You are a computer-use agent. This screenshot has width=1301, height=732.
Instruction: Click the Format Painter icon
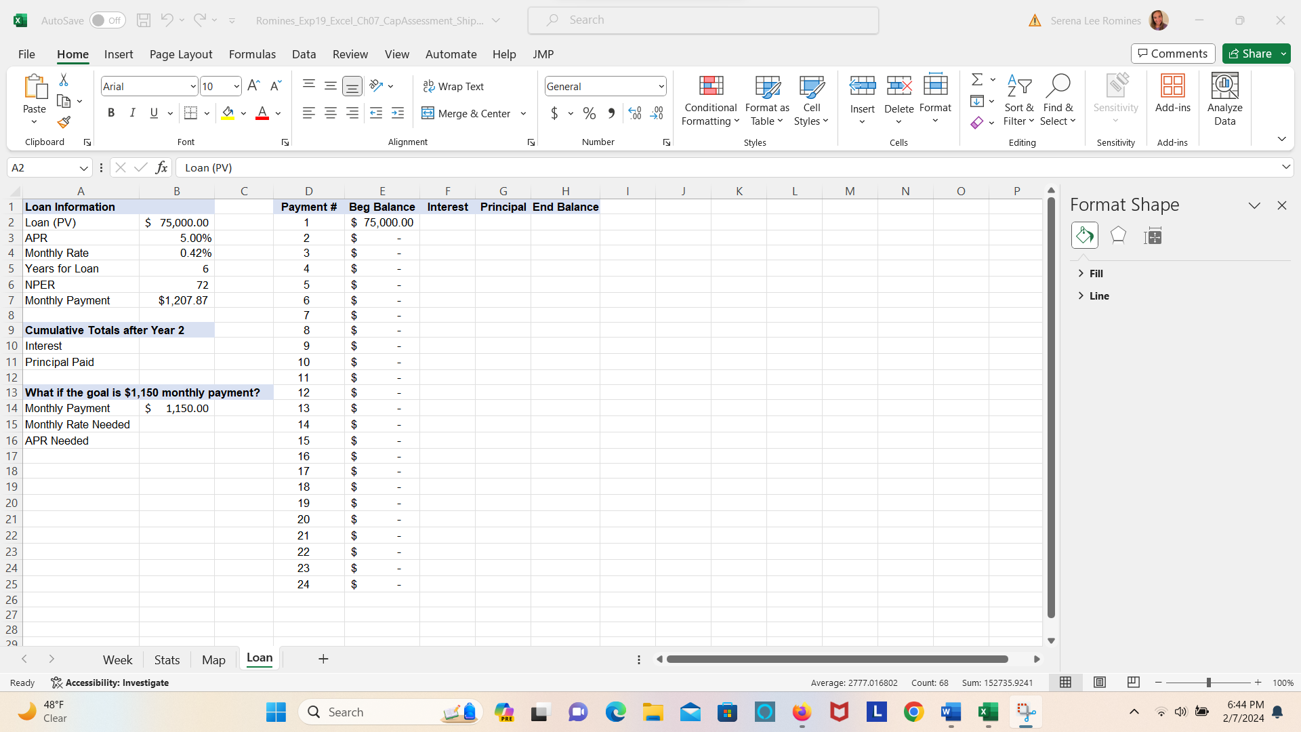tap(64, 123)
